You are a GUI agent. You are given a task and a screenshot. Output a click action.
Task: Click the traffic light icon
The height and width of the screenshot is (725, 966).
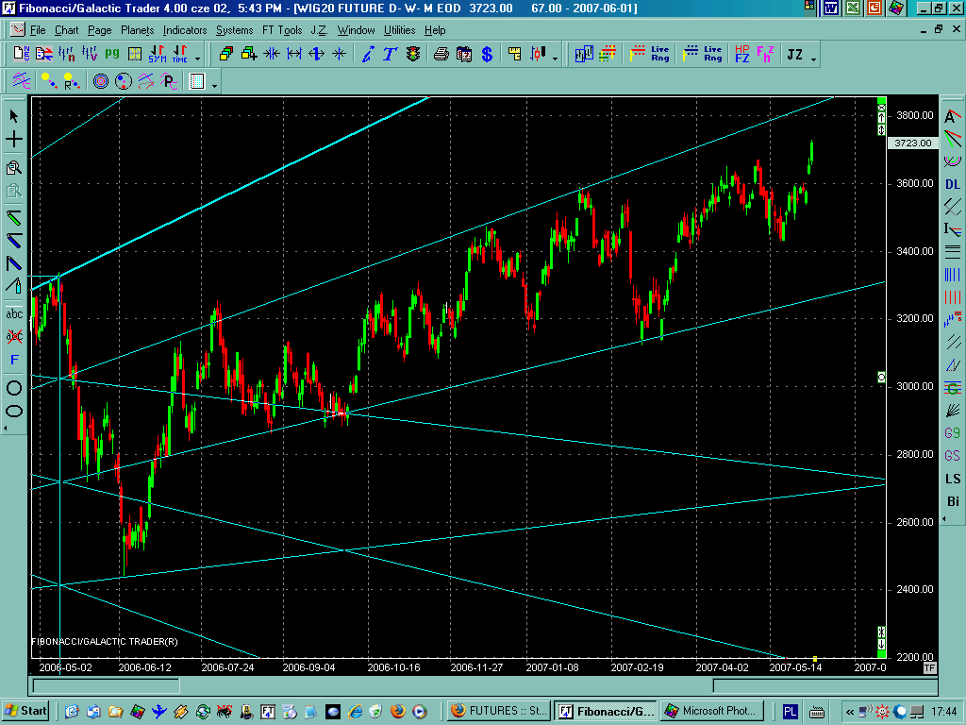[412, 55]
